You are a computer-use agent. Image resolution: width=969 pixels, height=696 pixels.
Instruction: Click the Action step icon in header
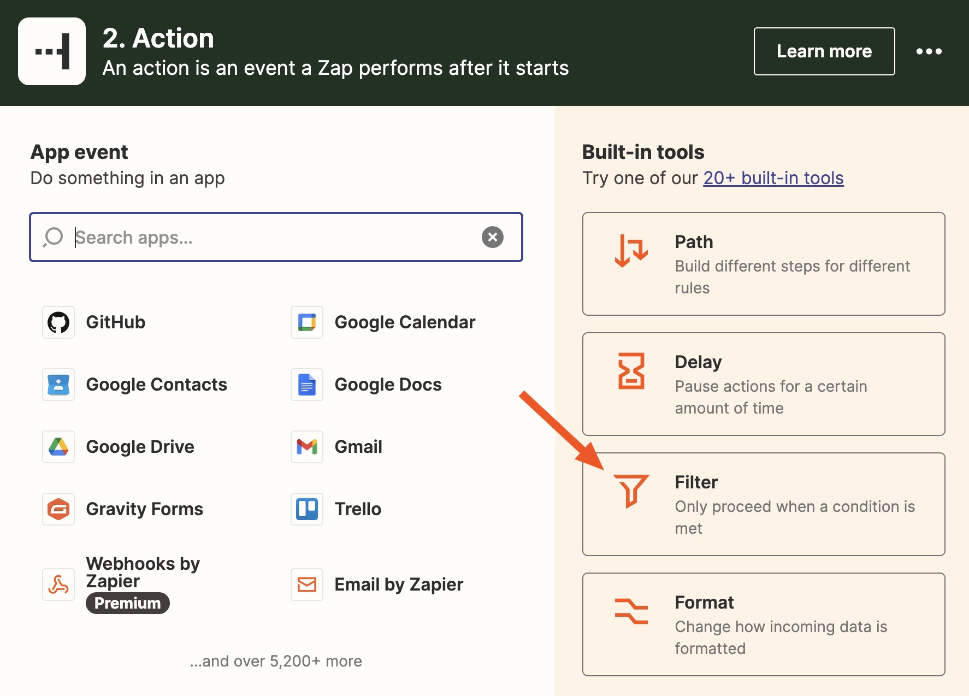[52, 51]
